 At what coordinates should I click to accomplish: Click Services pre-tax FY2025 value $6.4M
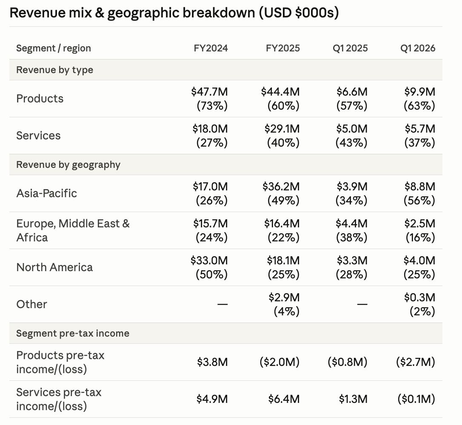284,399
